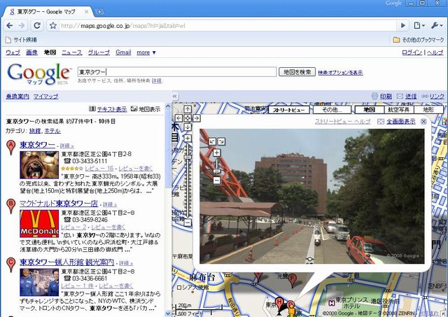Click the map zoom slider handle
The height and width of the screenshot is (317, 448).
(x=188, y=157)
